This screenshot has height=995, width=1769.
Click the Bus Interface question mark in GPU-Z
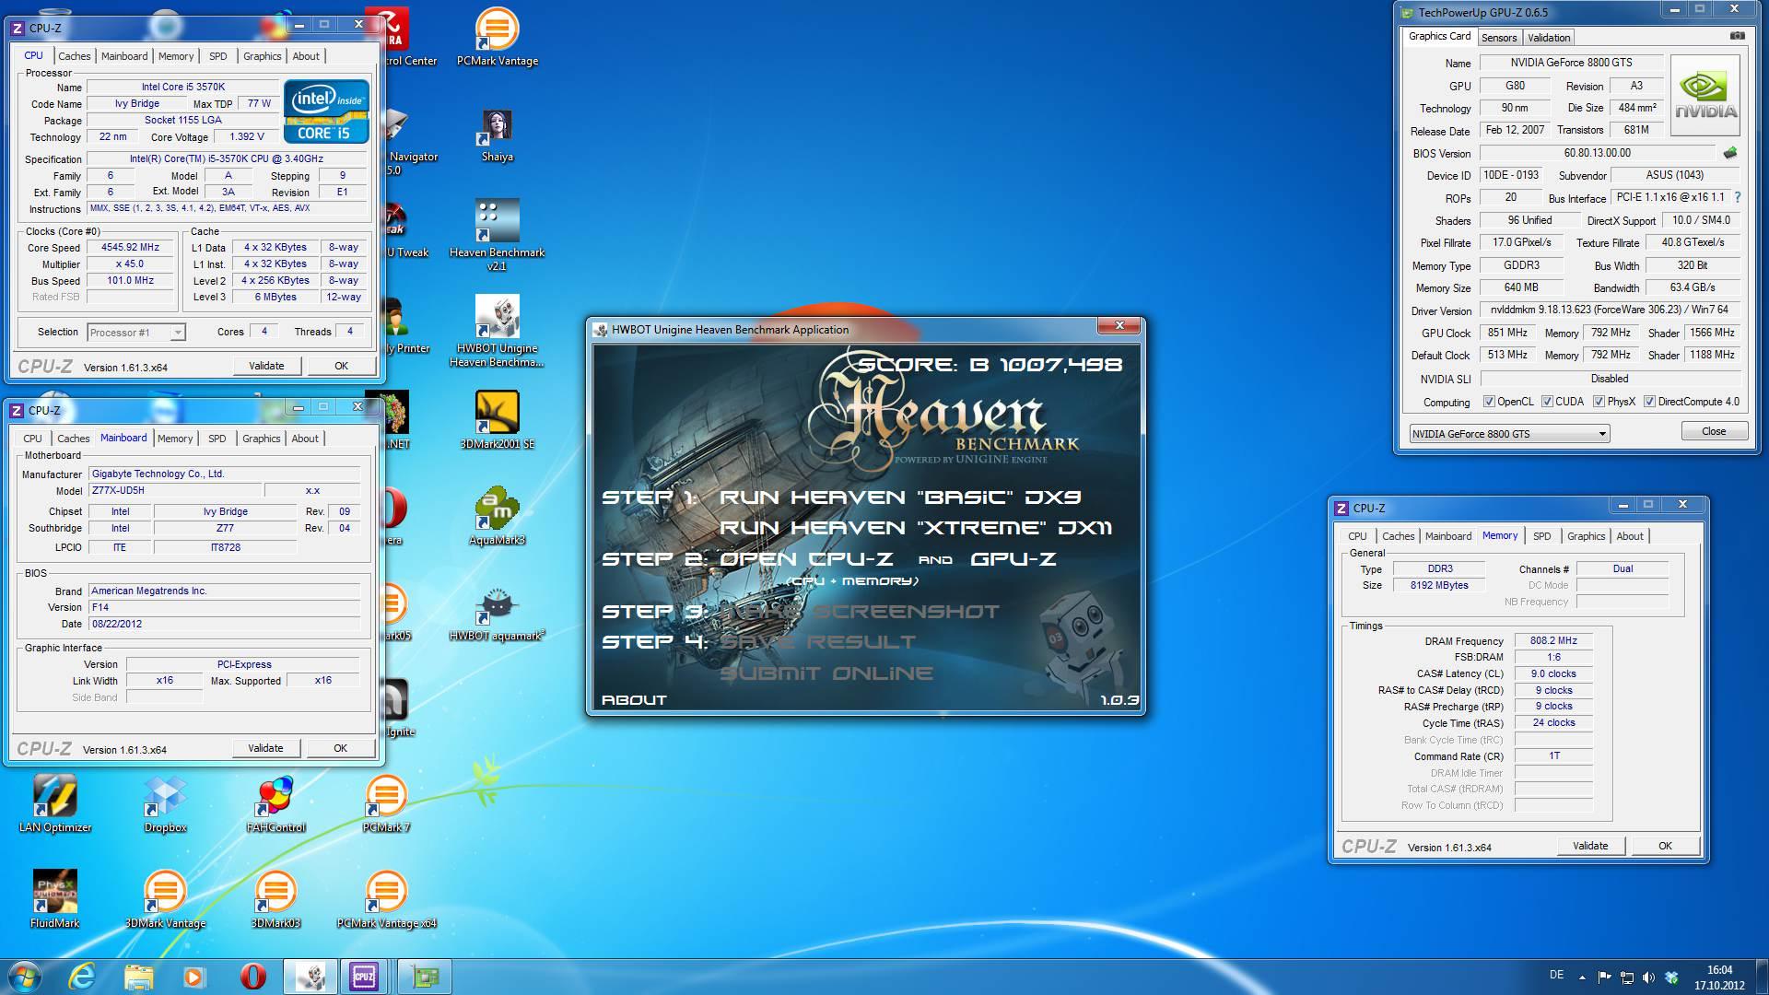coord(1738,197)
